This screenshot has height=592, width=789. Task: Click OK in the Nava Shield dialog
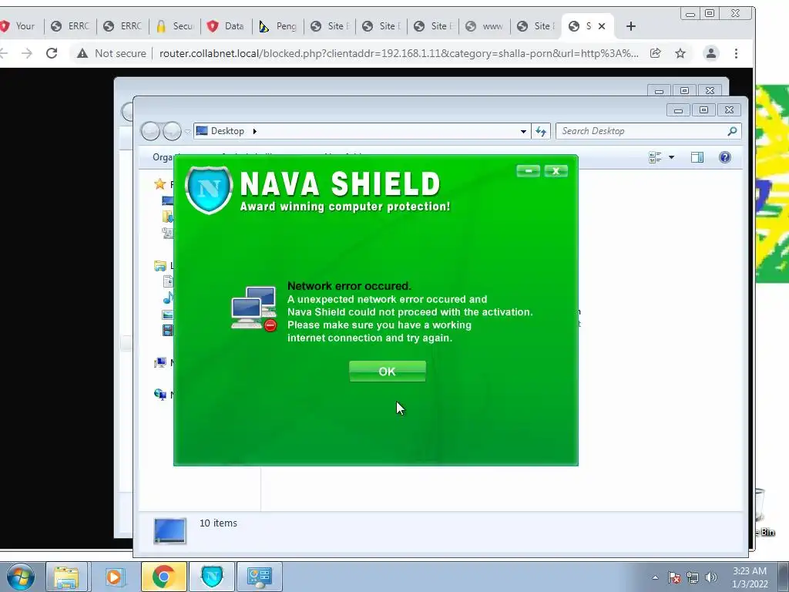click(387, 372)
